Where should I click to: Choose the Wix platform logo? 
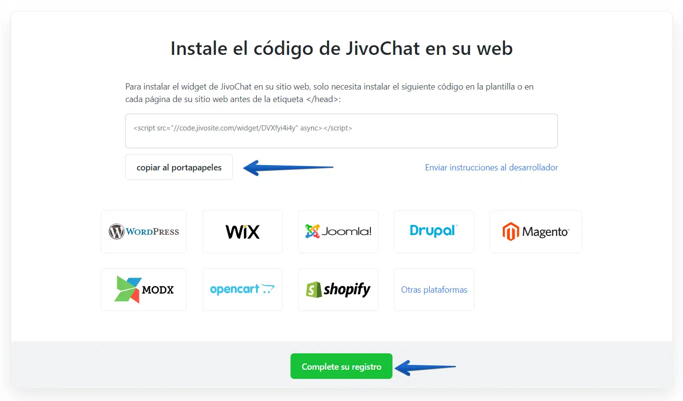tap(242, 232)
